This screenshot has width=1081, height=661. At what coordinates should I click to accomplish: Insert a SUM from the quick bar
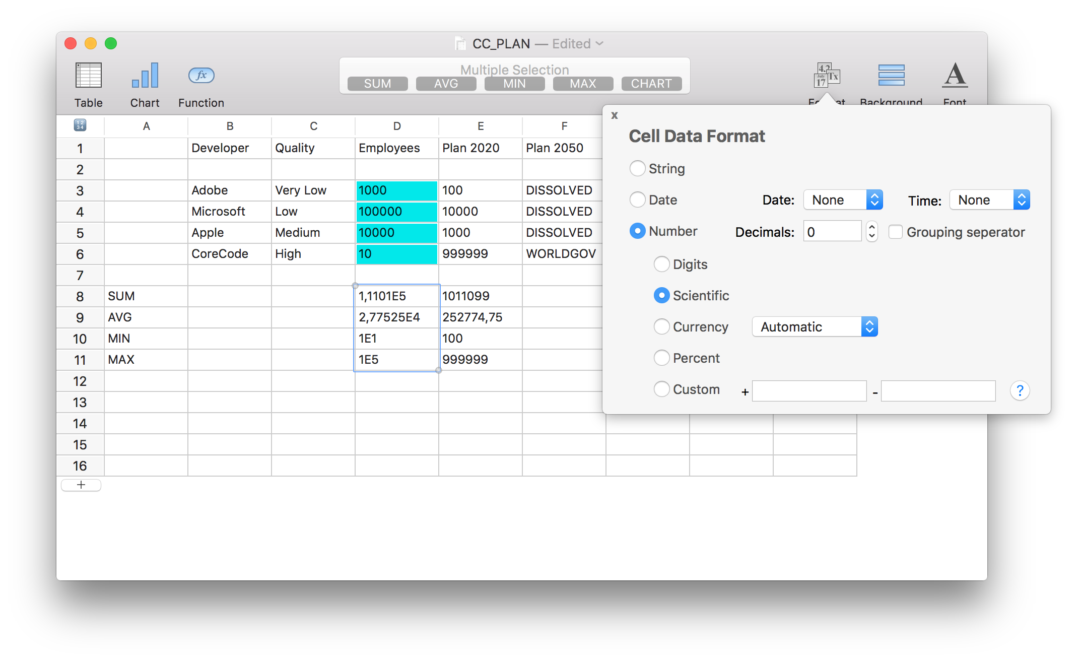click(377, 84)
